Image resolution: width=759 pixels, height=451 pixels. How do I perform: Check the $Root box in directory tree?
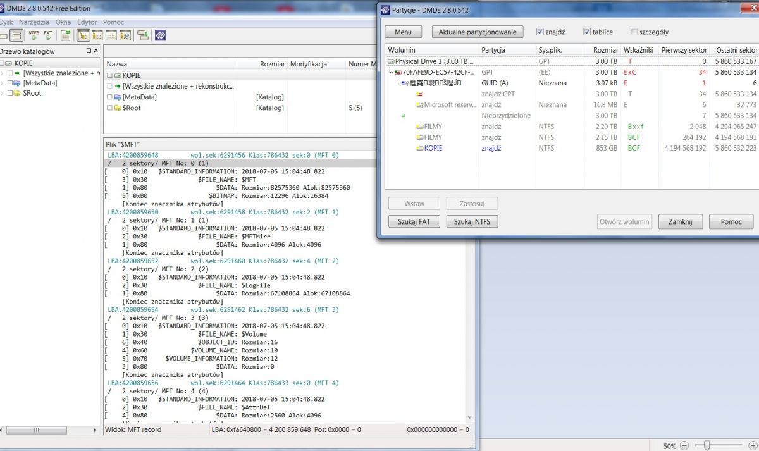pos(9,93)
